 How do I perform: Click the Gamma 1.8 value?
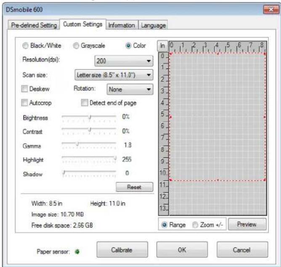coord(128,145)
